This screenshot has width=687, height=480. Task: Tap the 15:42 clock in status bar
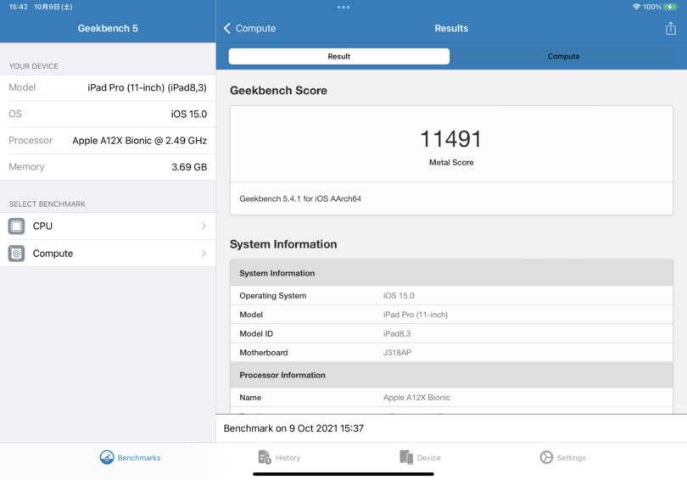[19, 7]
